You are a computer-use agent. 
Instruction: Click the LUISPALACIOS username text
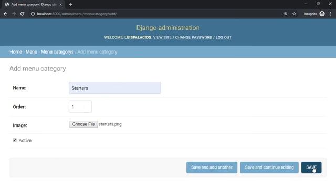(x=138, y=37)
